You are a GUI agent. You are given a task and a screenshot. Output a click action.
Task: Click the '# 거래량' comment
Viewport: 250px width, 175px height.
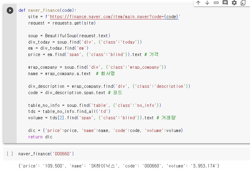[x=166, y=118]
